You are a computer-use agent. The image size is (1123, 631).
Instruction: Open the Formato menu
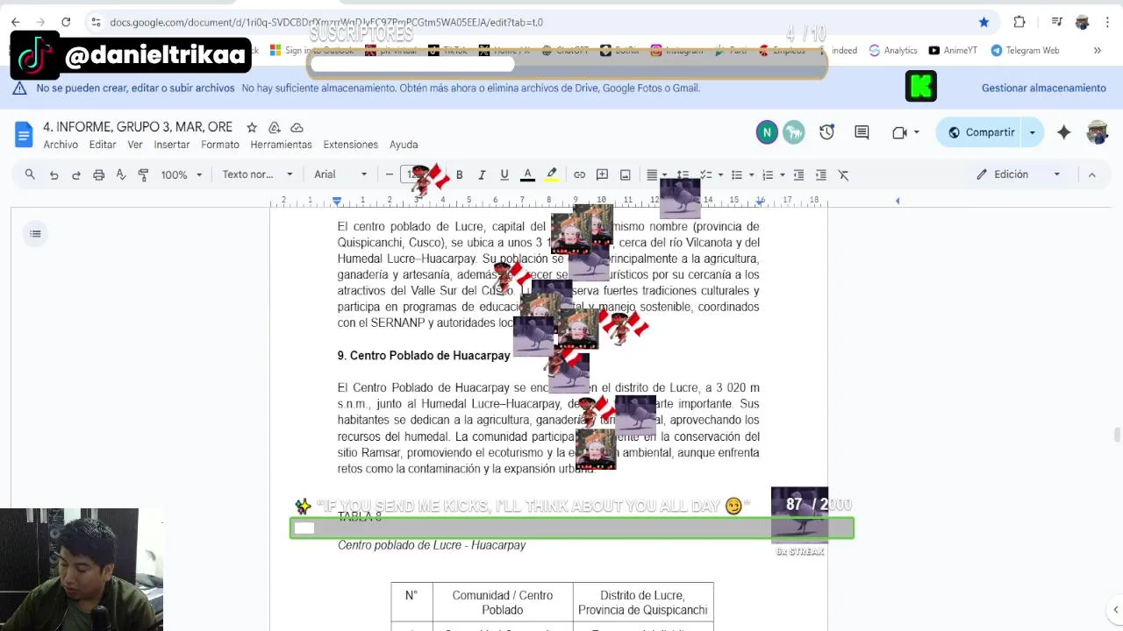[220, 145]
